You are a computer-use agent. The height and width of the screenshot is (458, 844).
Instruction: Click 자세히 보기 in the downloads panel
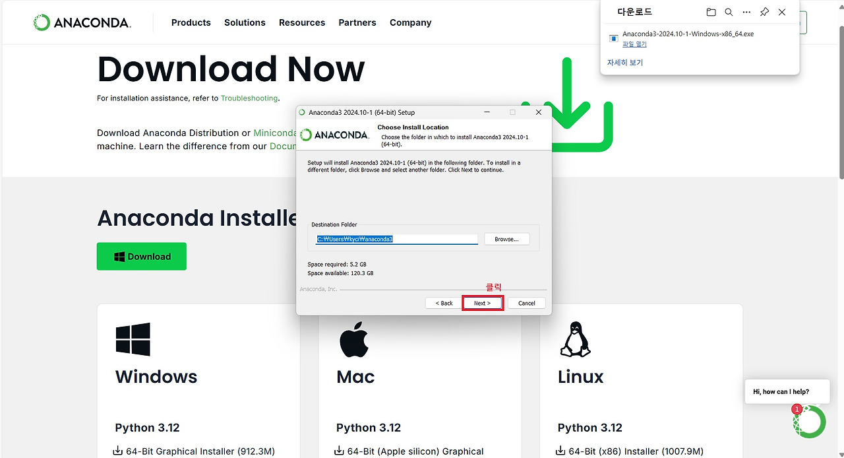tap(625, 63)
